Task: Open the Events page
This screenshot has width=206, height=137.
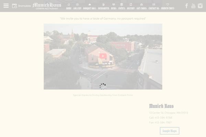Action: [122, 7]
